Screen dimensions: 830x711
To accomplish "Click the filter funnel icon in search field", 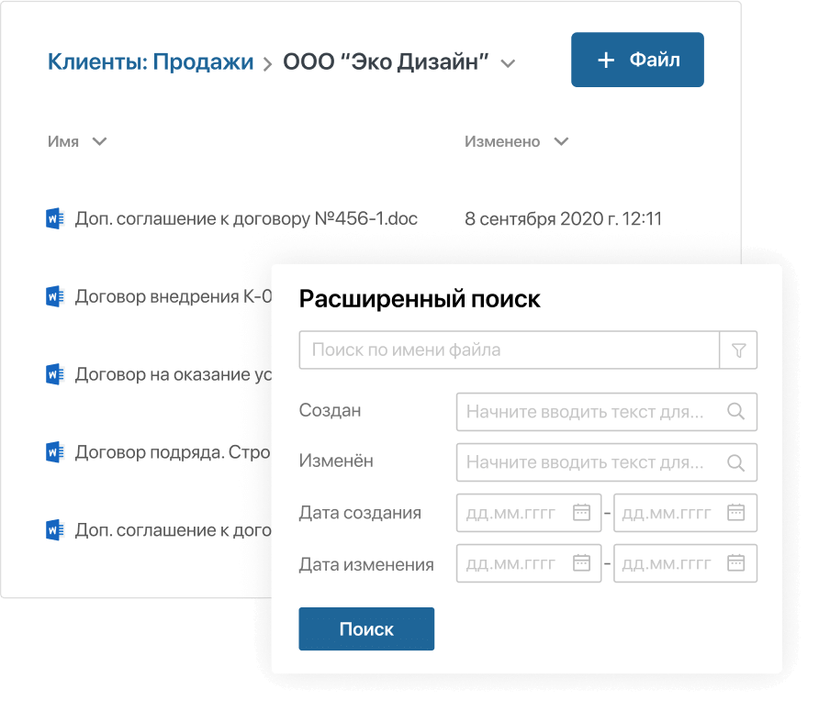I will (738, 350).
